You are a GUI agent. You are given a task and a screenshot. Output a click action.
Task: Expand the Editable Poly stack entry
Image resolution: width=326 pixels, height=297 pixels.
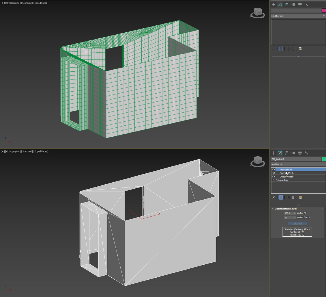[273, 180]
